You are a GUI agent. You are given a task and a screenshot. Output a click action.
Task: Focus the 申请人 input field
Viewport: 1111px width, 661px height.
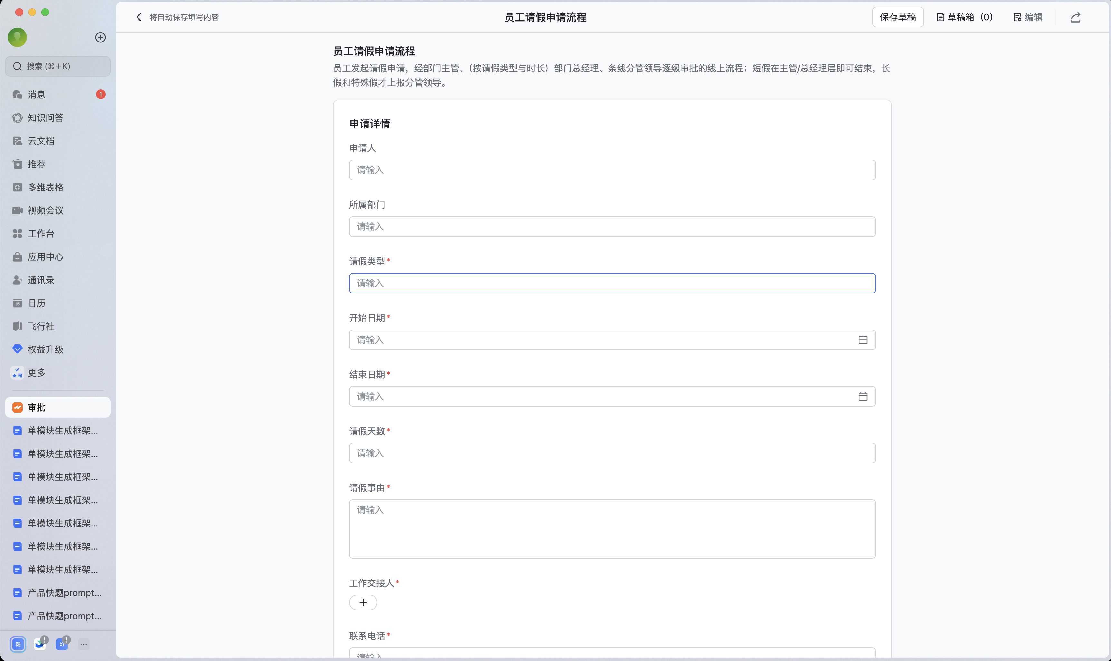pyautogui.click(x=612, y=170)
